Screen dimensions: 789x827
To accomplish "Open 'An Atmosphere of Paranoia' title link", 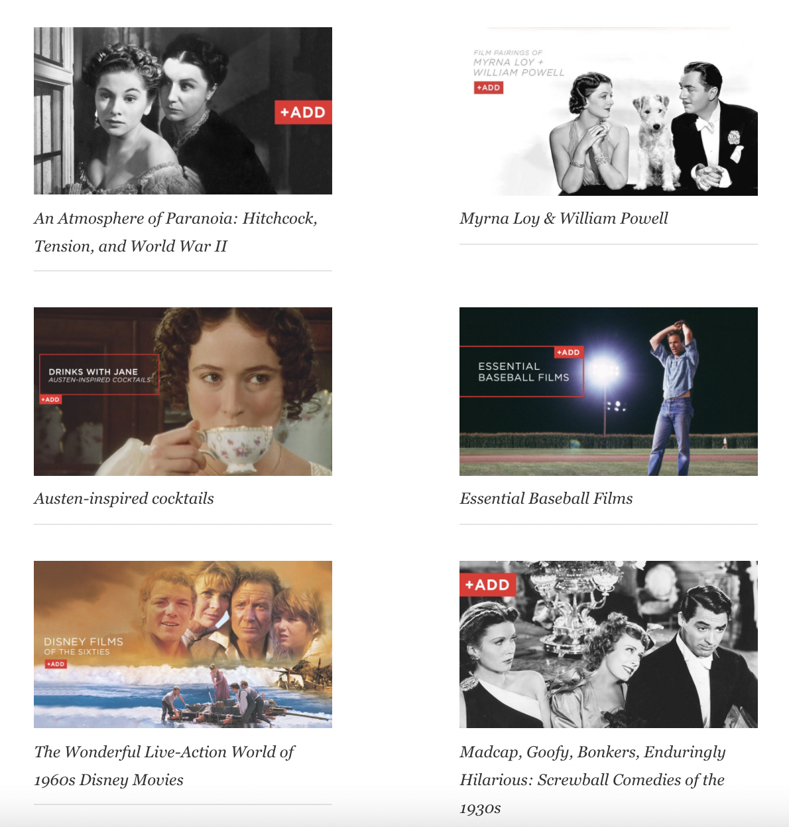I will 176,232.
